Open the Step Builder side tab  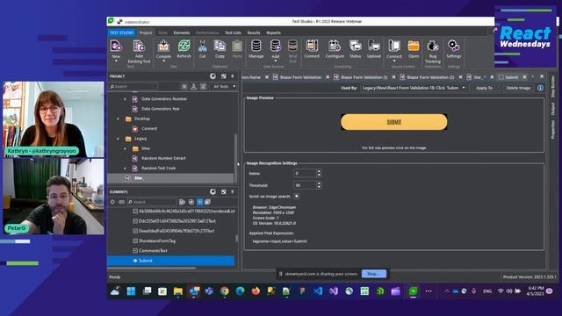552,86
